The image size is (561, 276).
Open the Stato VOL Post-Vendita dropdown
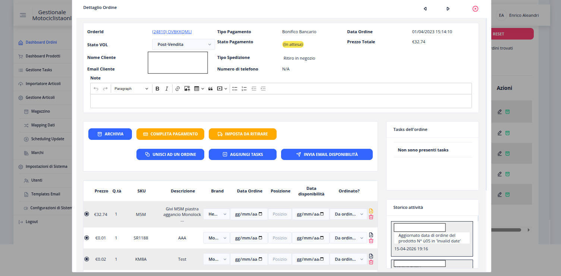(183, 44)
